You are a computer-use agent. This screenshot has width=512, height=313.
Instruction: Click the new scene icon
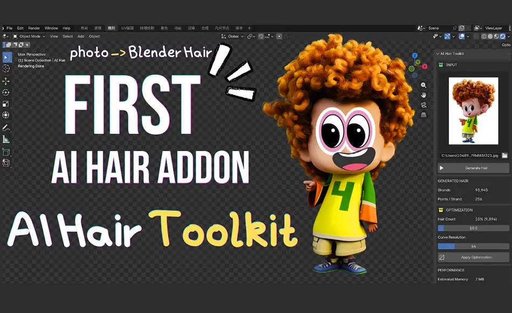(462, 28)
